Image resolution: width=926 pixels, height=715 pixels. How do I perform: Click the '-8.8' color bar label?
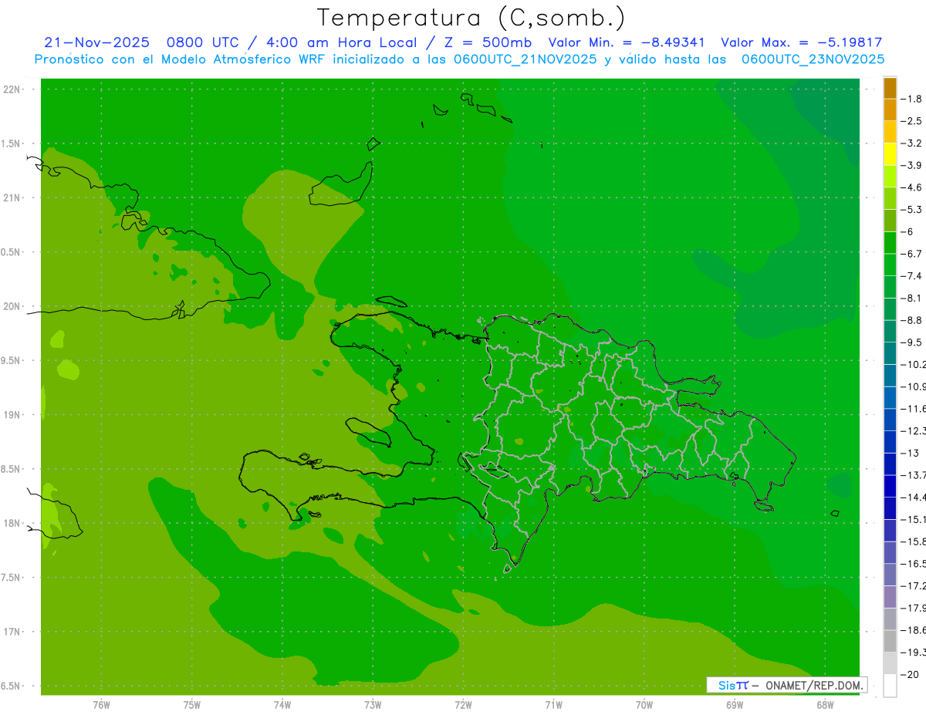911,320
